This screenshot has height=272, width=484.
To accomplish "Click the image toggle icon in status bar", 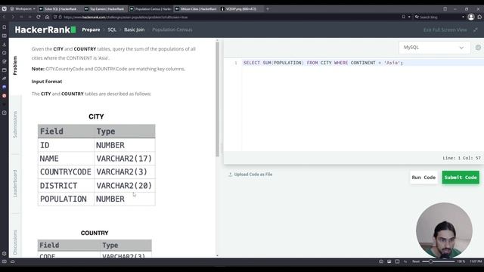I will (389, 261).
